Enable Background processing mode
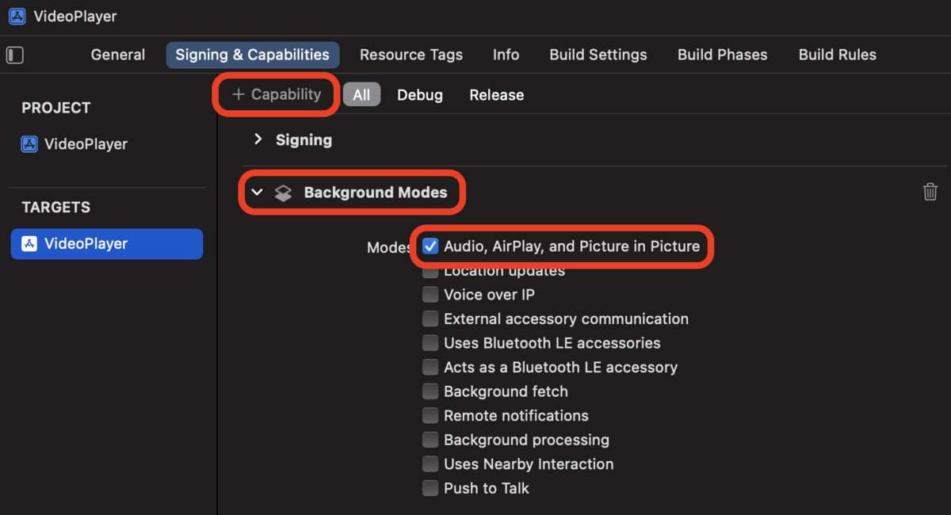951x515 pixels. coord(430,440)
